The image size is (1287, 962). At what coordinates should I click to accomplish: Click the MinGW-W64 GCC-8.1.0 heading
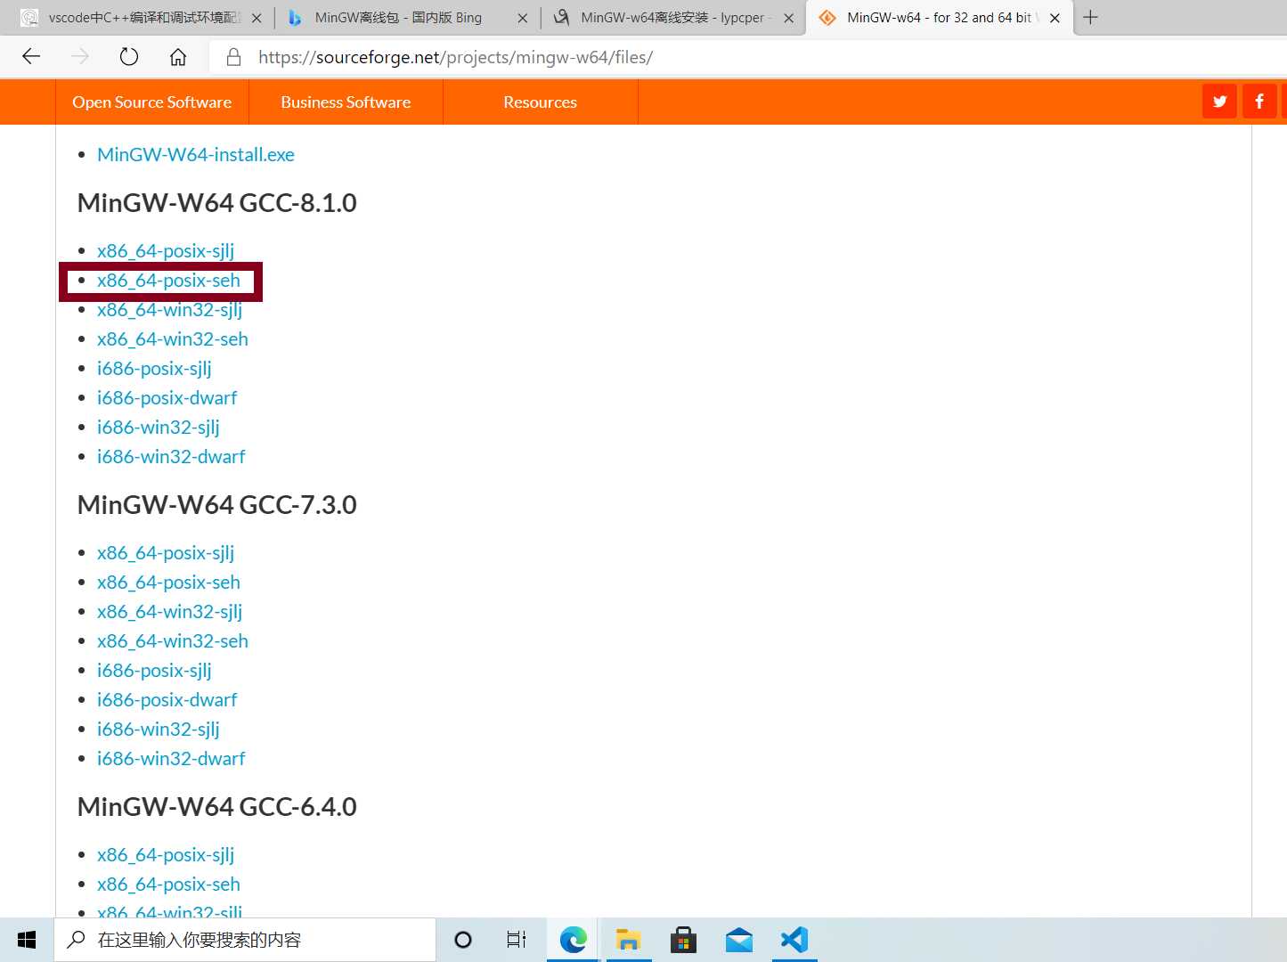pyautogui.click(x=216, y=203)
